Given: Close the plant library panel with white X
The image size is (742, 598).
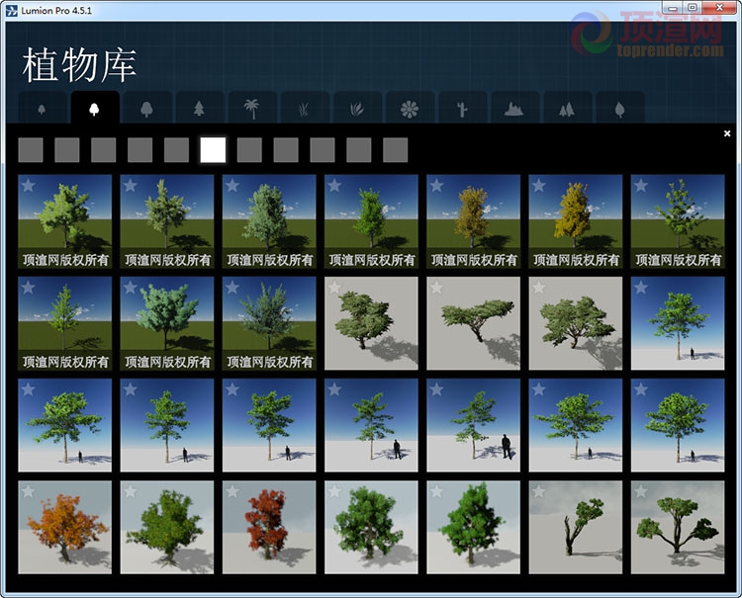Looking at the screenshot, I should point(727,133).
